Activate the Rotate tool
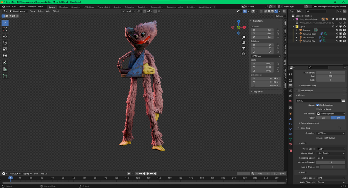This screenshot has height=188, width=348. tap(5, 43)
